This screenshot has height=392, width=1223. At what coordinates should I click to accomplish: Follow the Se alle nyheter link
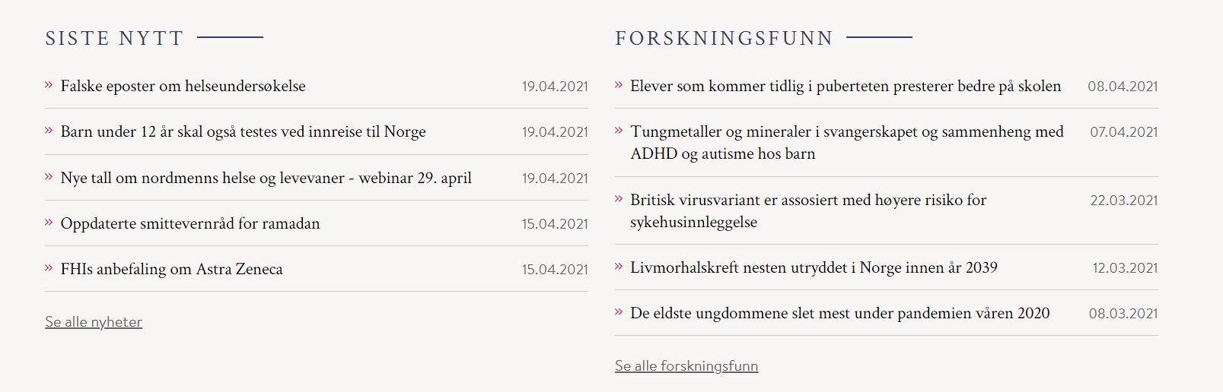point(94,322)
